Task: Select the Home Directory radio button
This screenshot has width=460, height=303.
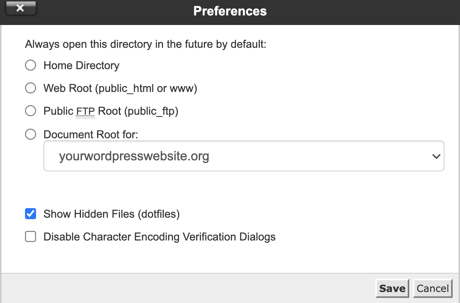Action: [31, 65]
